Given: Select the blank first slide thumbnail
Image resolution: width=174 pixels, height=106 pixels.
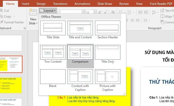Looking at the screenshot, I should 11,43.
